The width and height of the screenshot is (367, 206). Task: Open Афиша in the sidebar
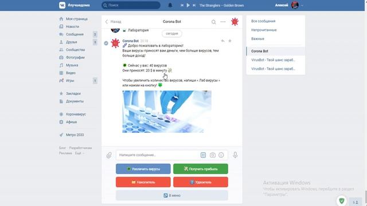[x=71, y=122]
